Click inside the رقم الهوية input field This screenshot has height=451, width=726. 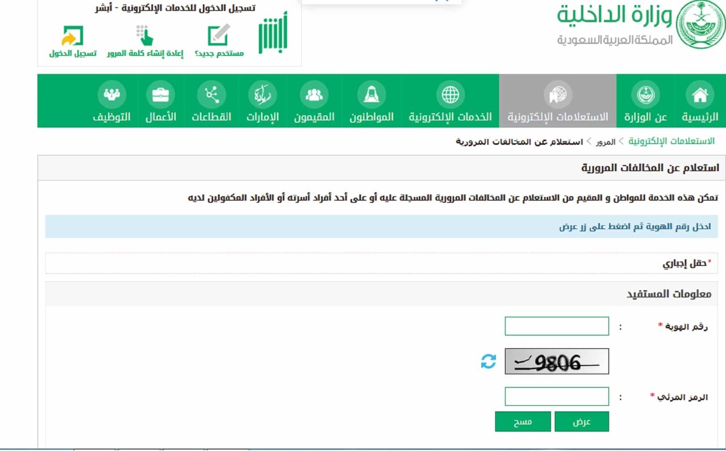[556, 326]
